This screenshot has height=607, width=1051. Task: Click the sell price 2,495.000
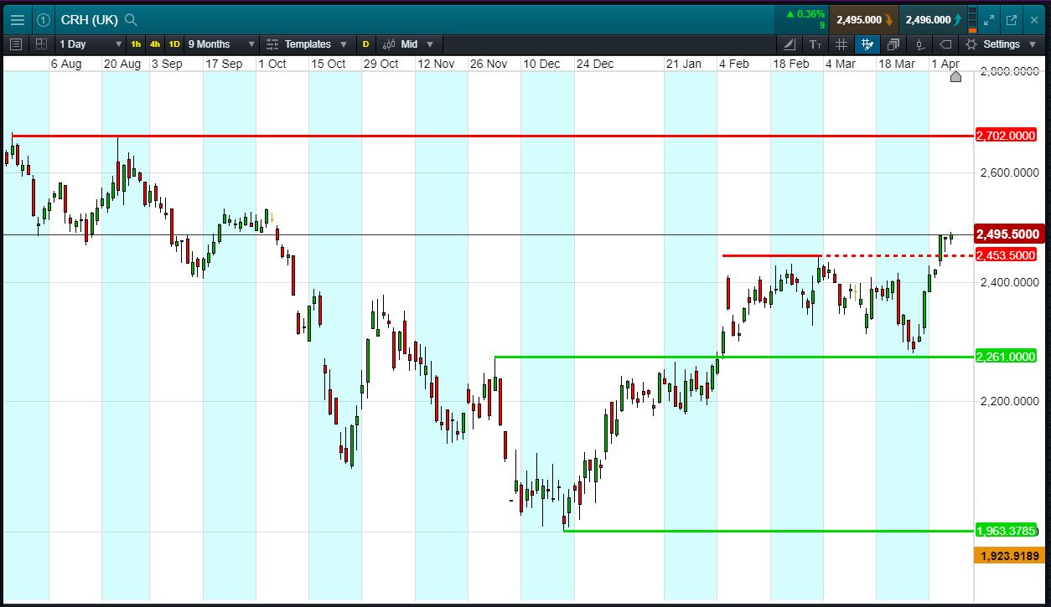coord(864,20)
